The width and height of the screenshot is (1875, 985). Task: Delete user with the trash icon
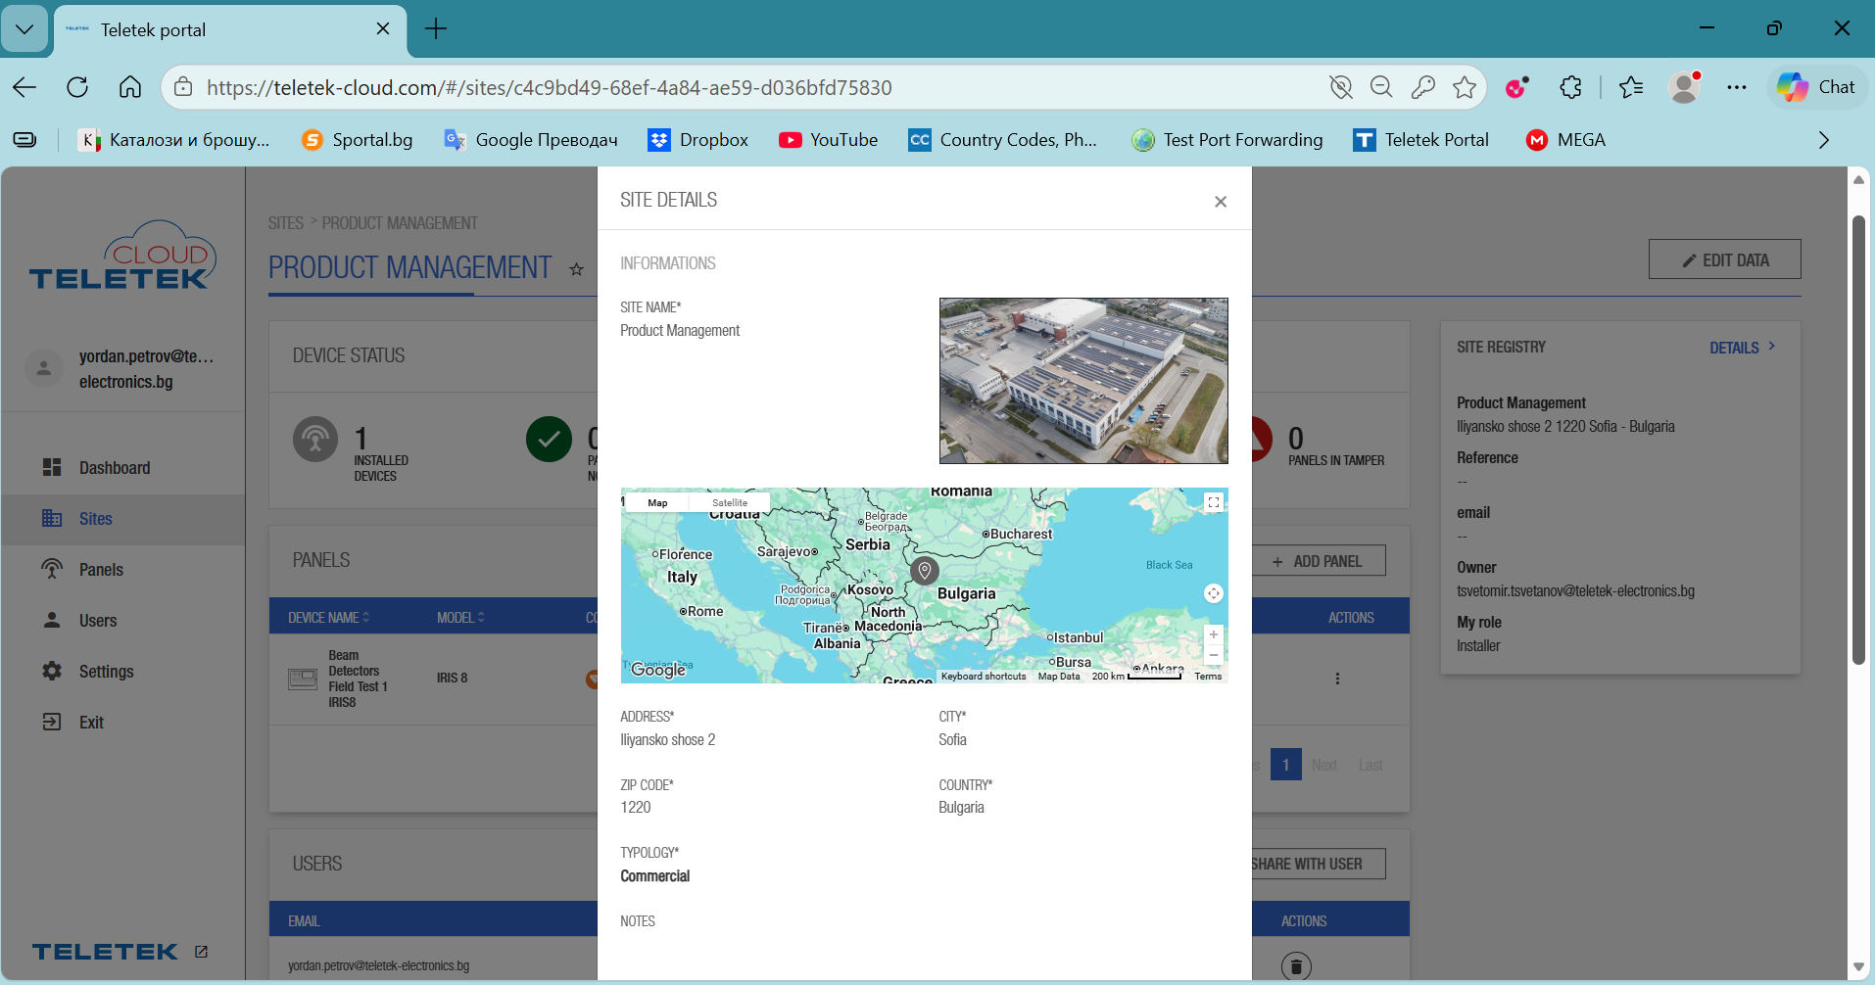1296,966
